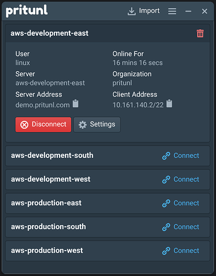Viewport: 216px width, 276px height.
Task: Select the aws-production-west profile name
Action: point(47,251)
